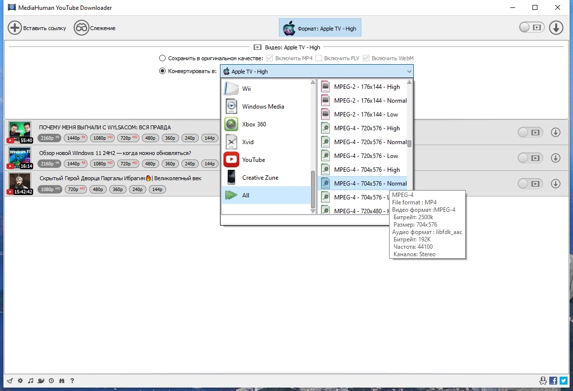Viewport: 573px width, 391px height.
Task: Select 'Сохранить в оригинальном качестве' radio button
Action: tap(162, 58)
